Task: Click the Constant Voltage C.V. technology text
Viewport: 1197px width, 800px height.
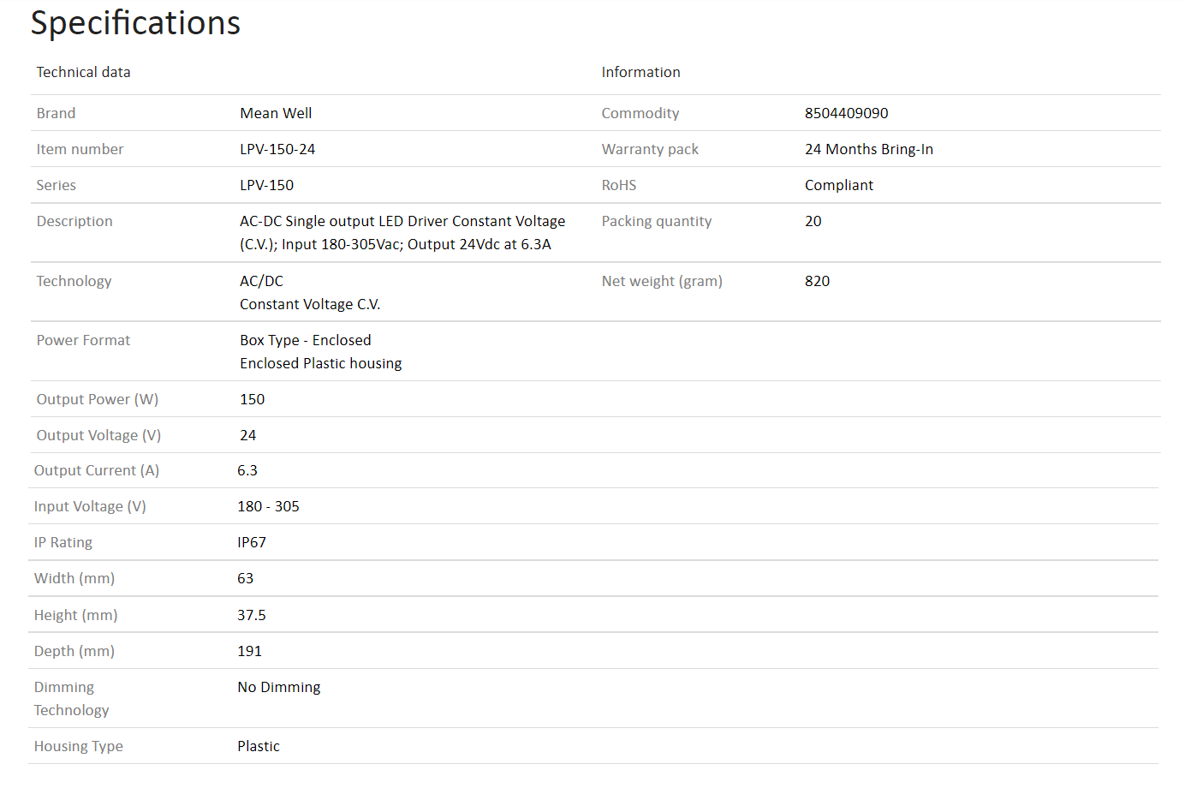Action: click(x=309, y=304)
